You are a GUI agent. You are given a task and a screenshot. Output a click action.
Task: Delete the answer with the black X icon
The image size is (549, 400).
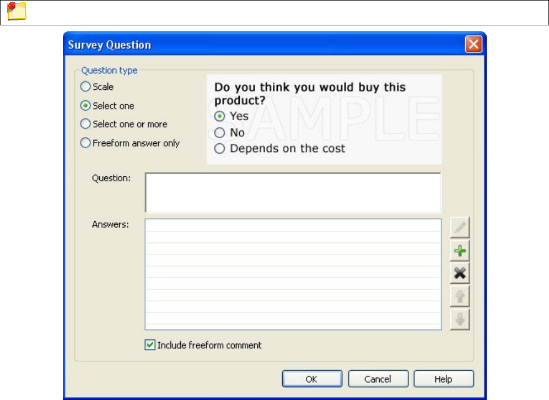pyautogui.click(x=460, y=274)
